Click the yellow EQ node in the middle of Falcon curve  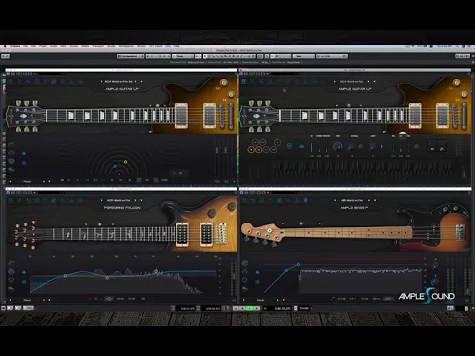[107, 278]
